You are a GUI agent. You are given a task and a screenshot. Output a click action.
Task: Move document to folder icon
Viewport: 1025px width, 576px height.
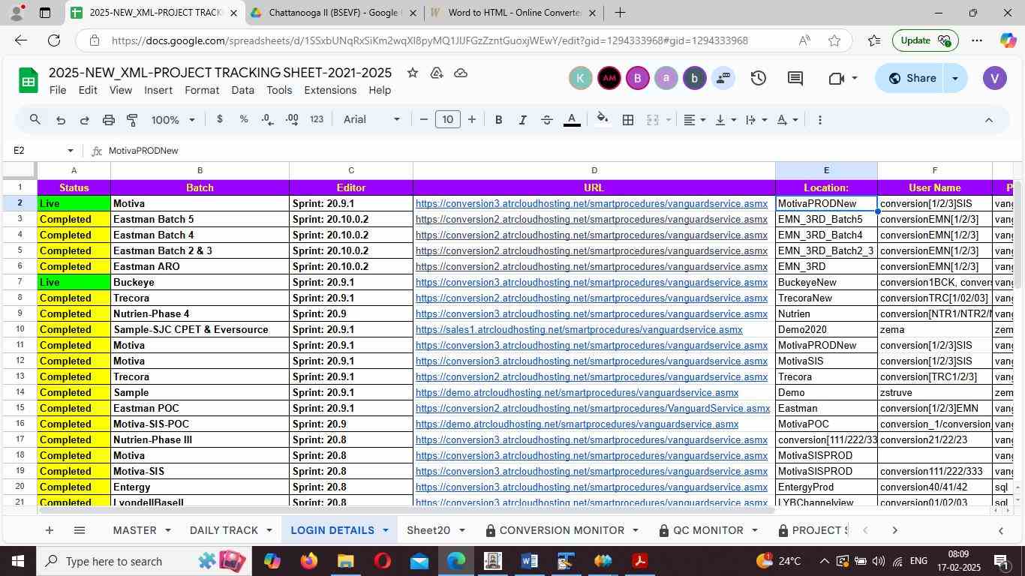point(437,73)
